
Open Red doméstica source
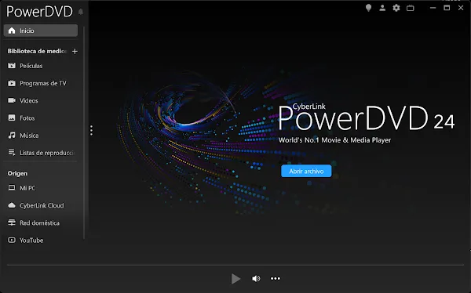coord(41,222)
